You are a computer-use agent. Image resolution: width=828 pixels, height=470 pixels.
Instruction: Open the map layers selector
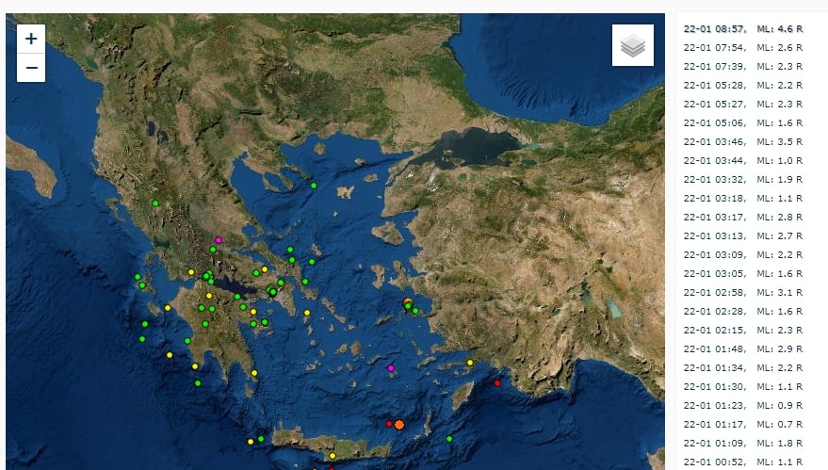click(633, 45)
